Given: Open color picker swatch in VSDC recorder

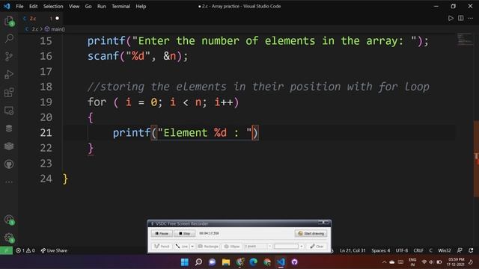Looking at the screenshot, I should click(286, 246).
